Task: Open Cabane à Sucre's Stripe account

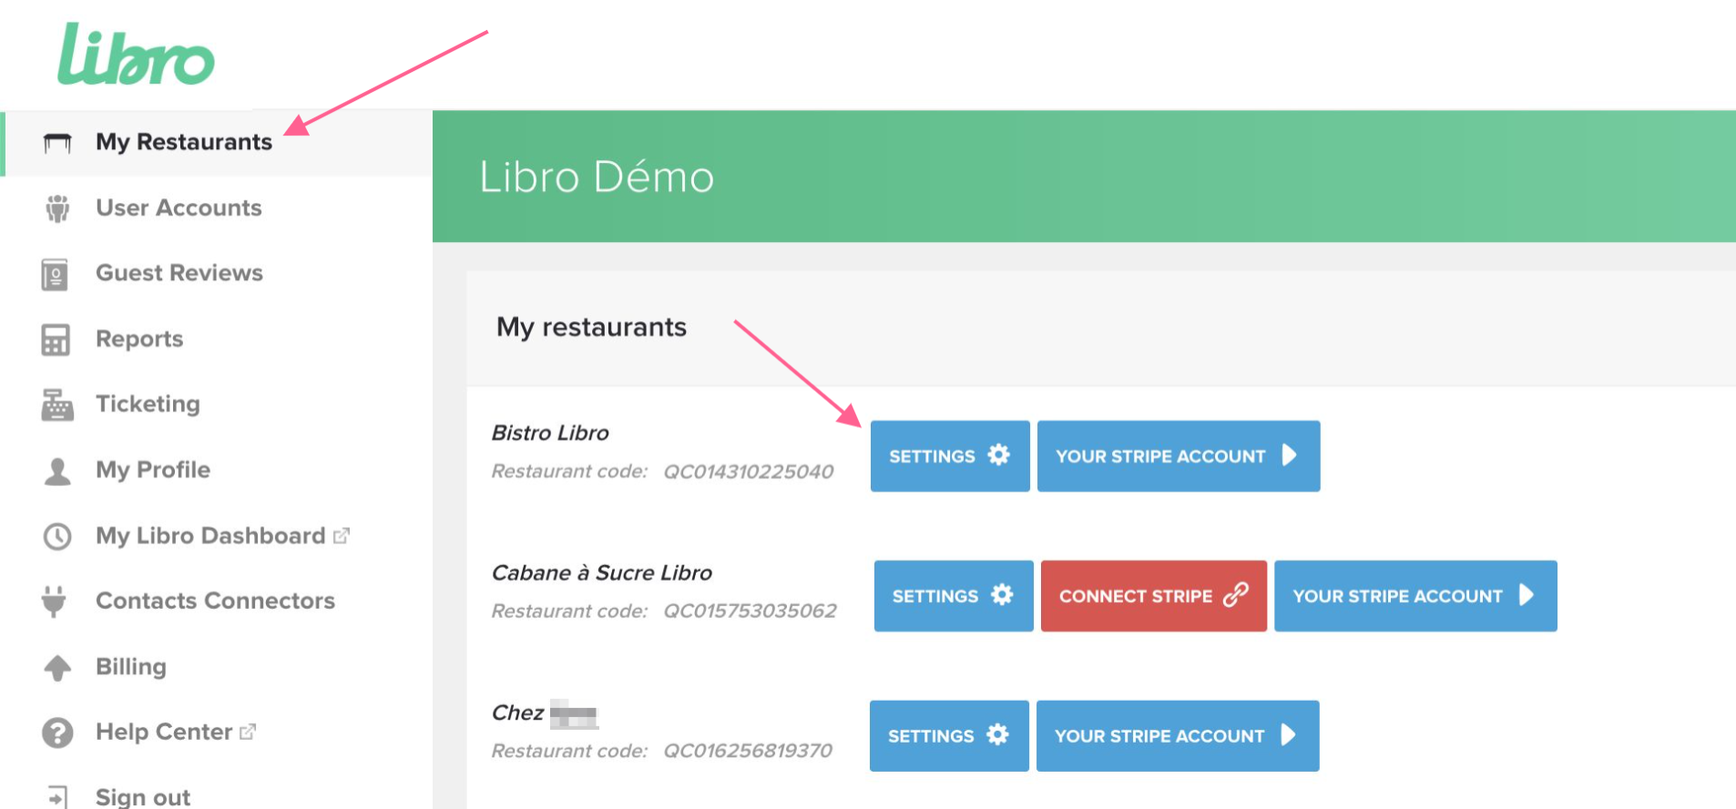Action: tap(1414, 596)
